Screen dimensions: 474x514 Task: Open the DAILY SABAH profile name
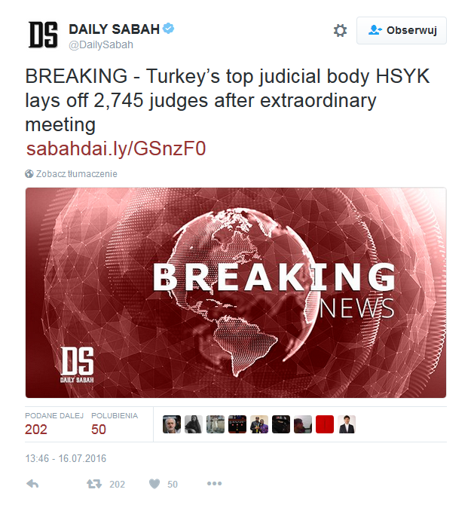click(114, 29)
